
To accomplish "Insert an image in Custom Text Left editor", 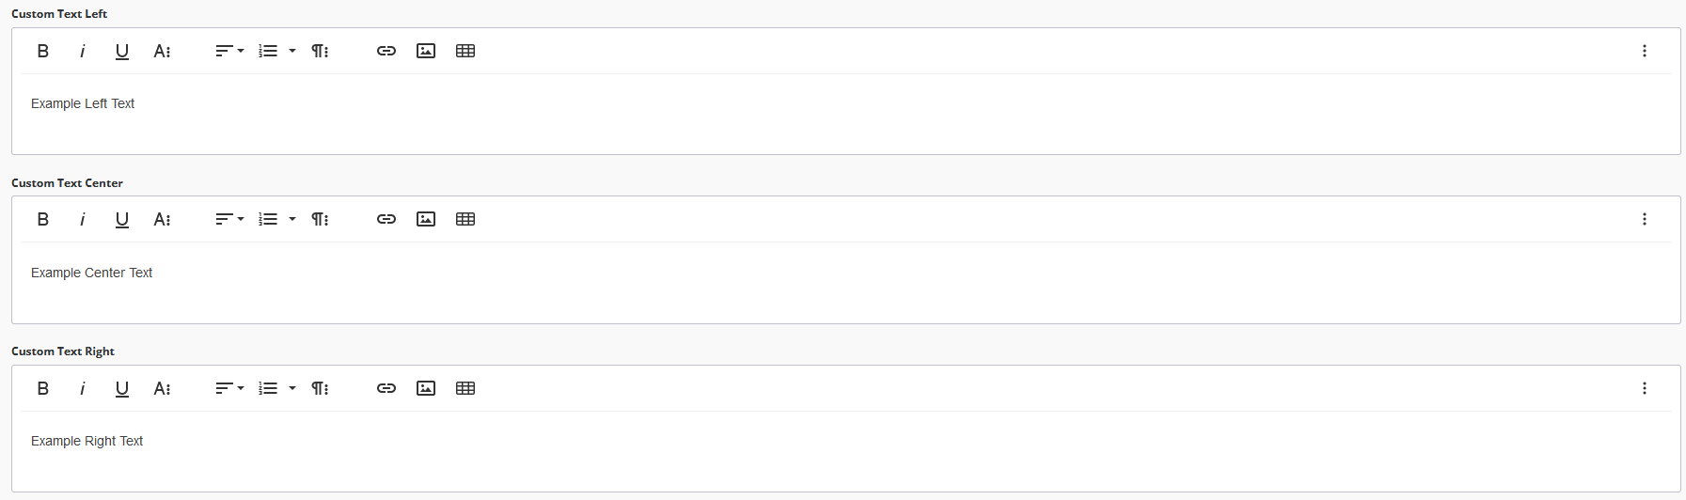I will 426,51.
